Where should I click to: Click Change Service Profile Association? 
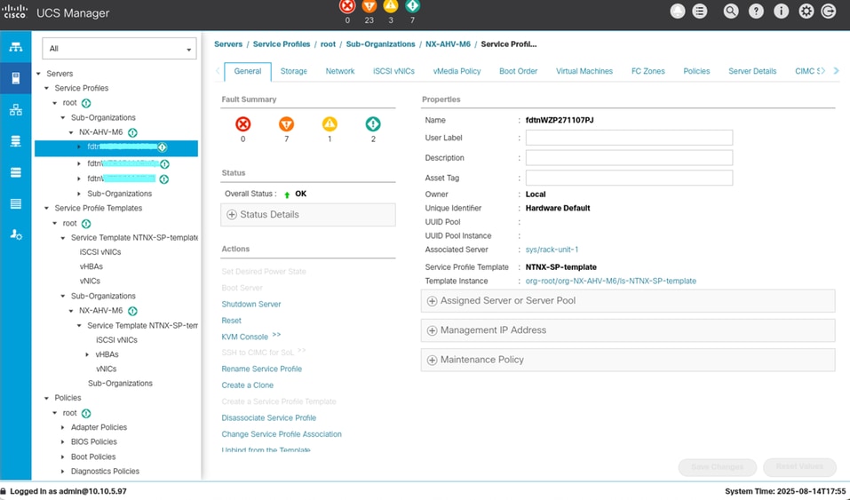click(282, 434)
